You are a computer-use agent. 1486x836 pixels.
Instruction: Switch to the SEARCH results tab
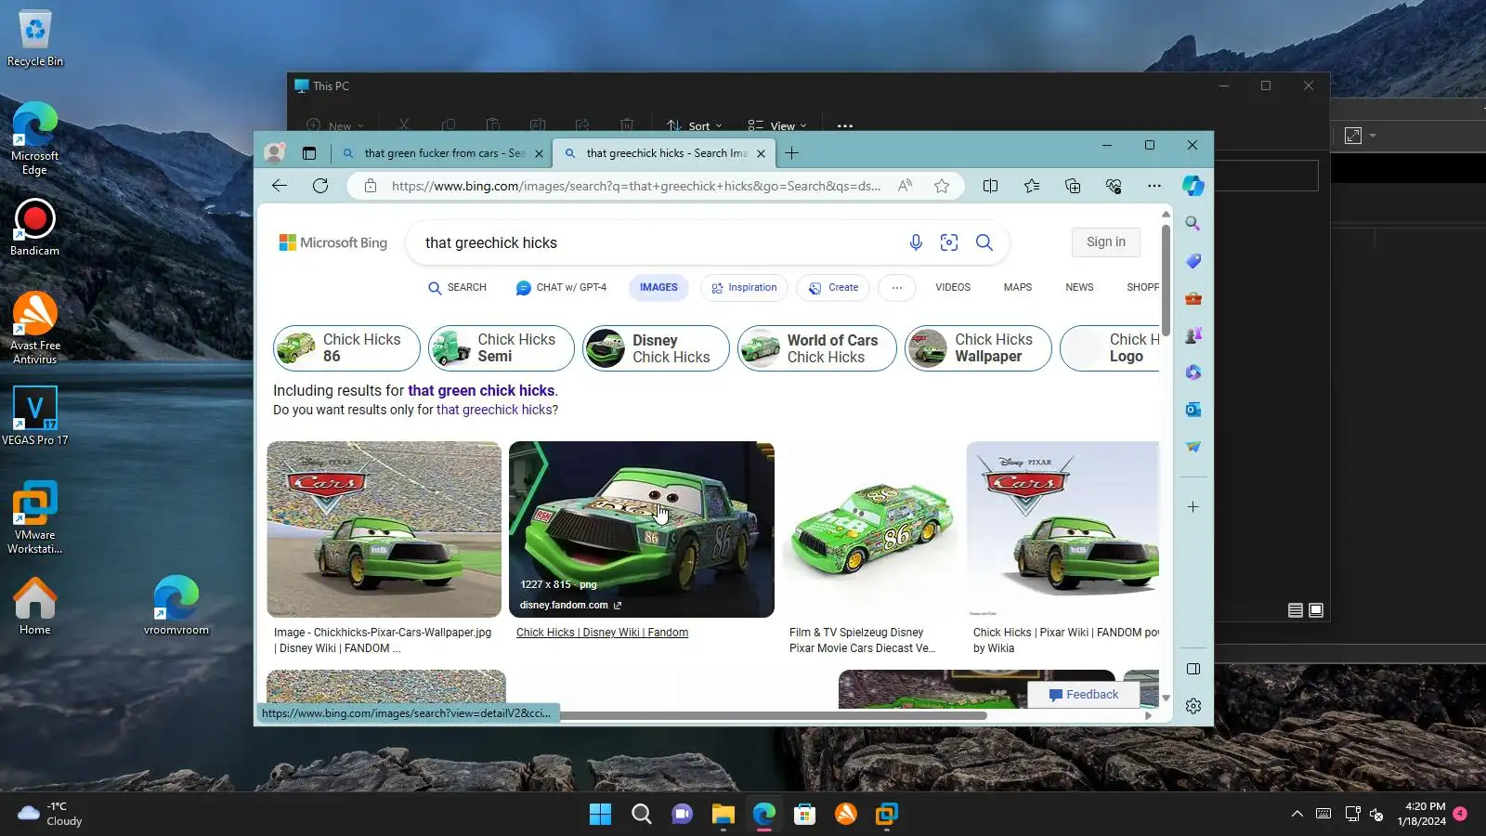457,288
